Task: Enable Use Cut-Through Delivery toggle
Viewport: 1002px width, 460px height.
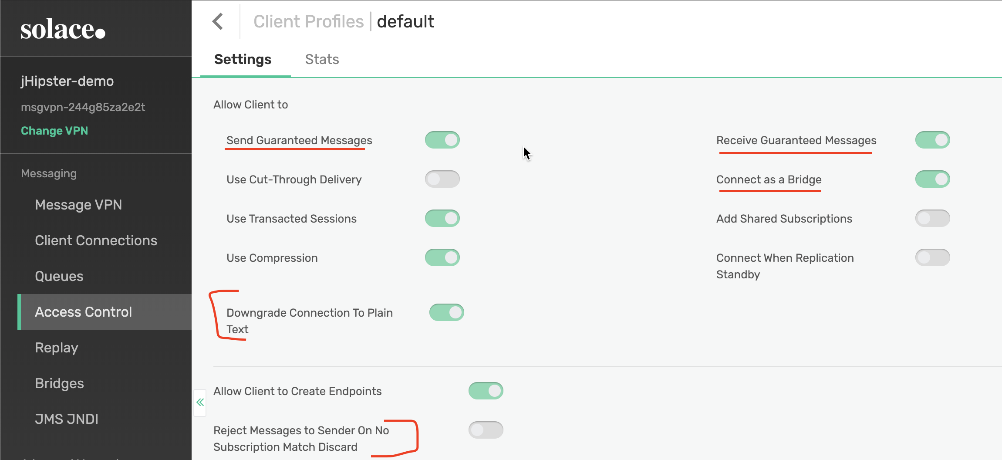Action: [442, 179]
